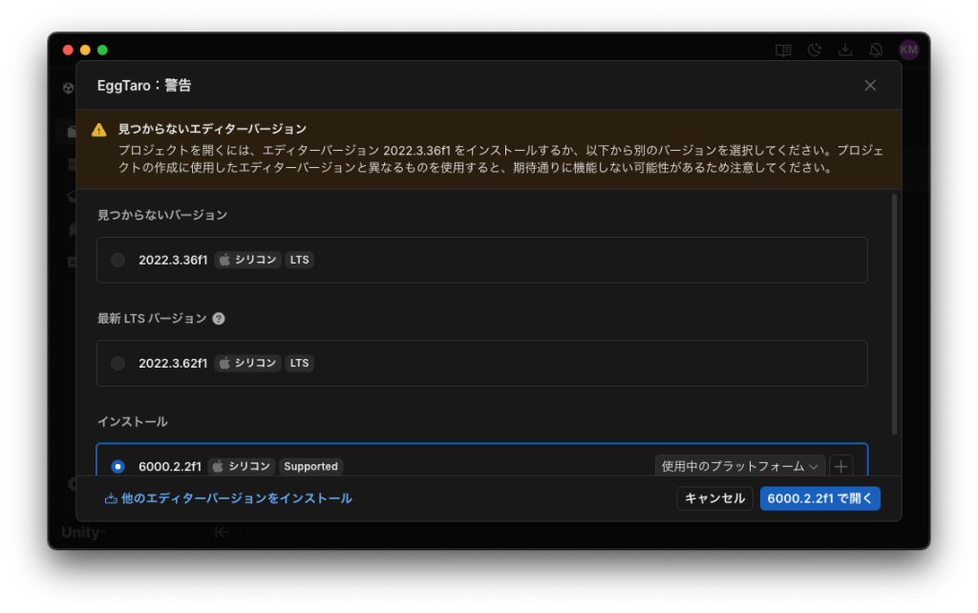Click the red macOS close window button
This screenshot has height=613, width=978.
pyautogui.click(x=68, y=50)
